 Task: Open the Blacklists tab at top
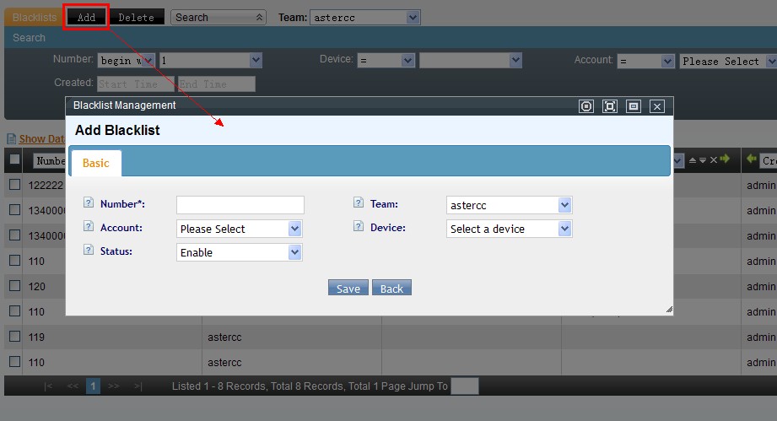(35, 17)
